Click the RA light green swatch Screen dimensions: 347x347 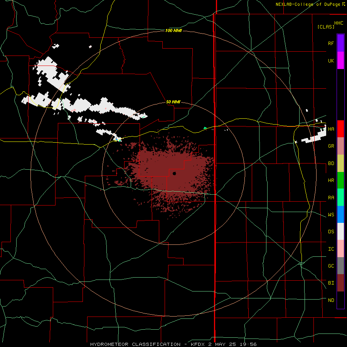340,197
